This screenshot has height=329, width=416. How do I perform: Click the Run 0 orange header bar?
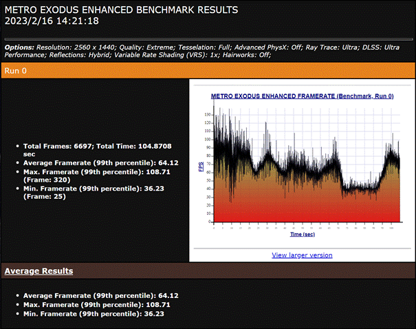(208, 70)
